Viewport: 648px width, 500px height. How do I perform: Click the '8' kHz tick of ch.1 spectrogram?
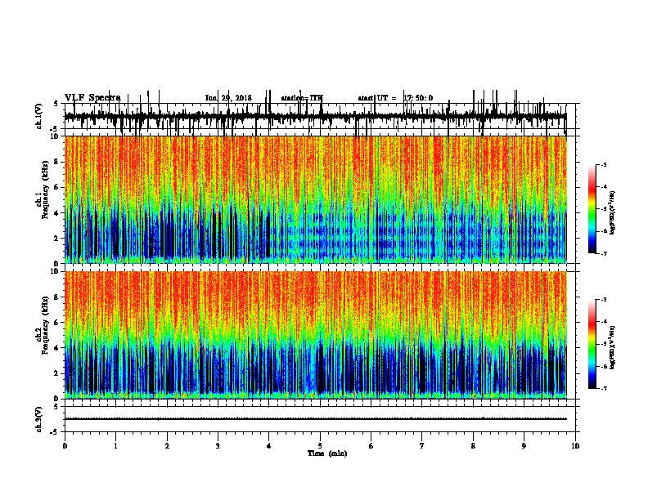pos(56,162)
